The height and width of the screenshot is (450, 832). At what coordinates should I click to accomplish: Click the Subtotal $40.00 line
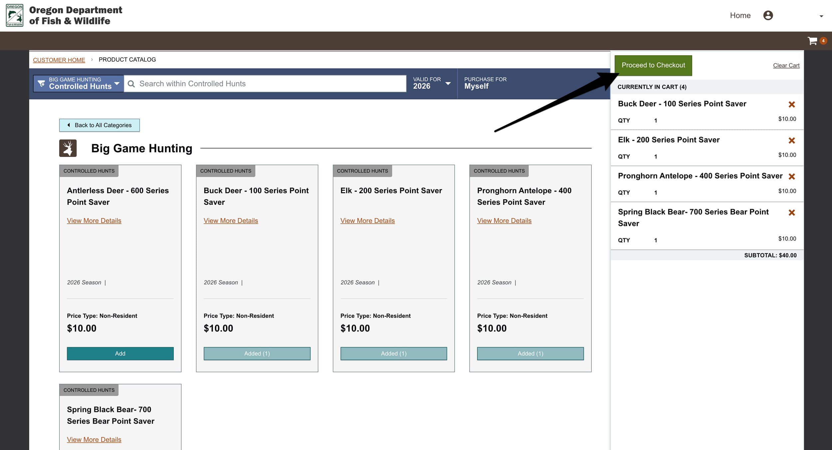770,255
